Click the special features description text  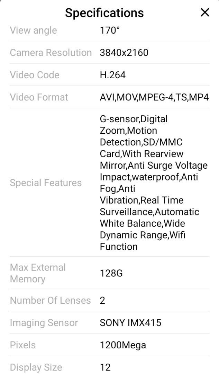(152, 183)
